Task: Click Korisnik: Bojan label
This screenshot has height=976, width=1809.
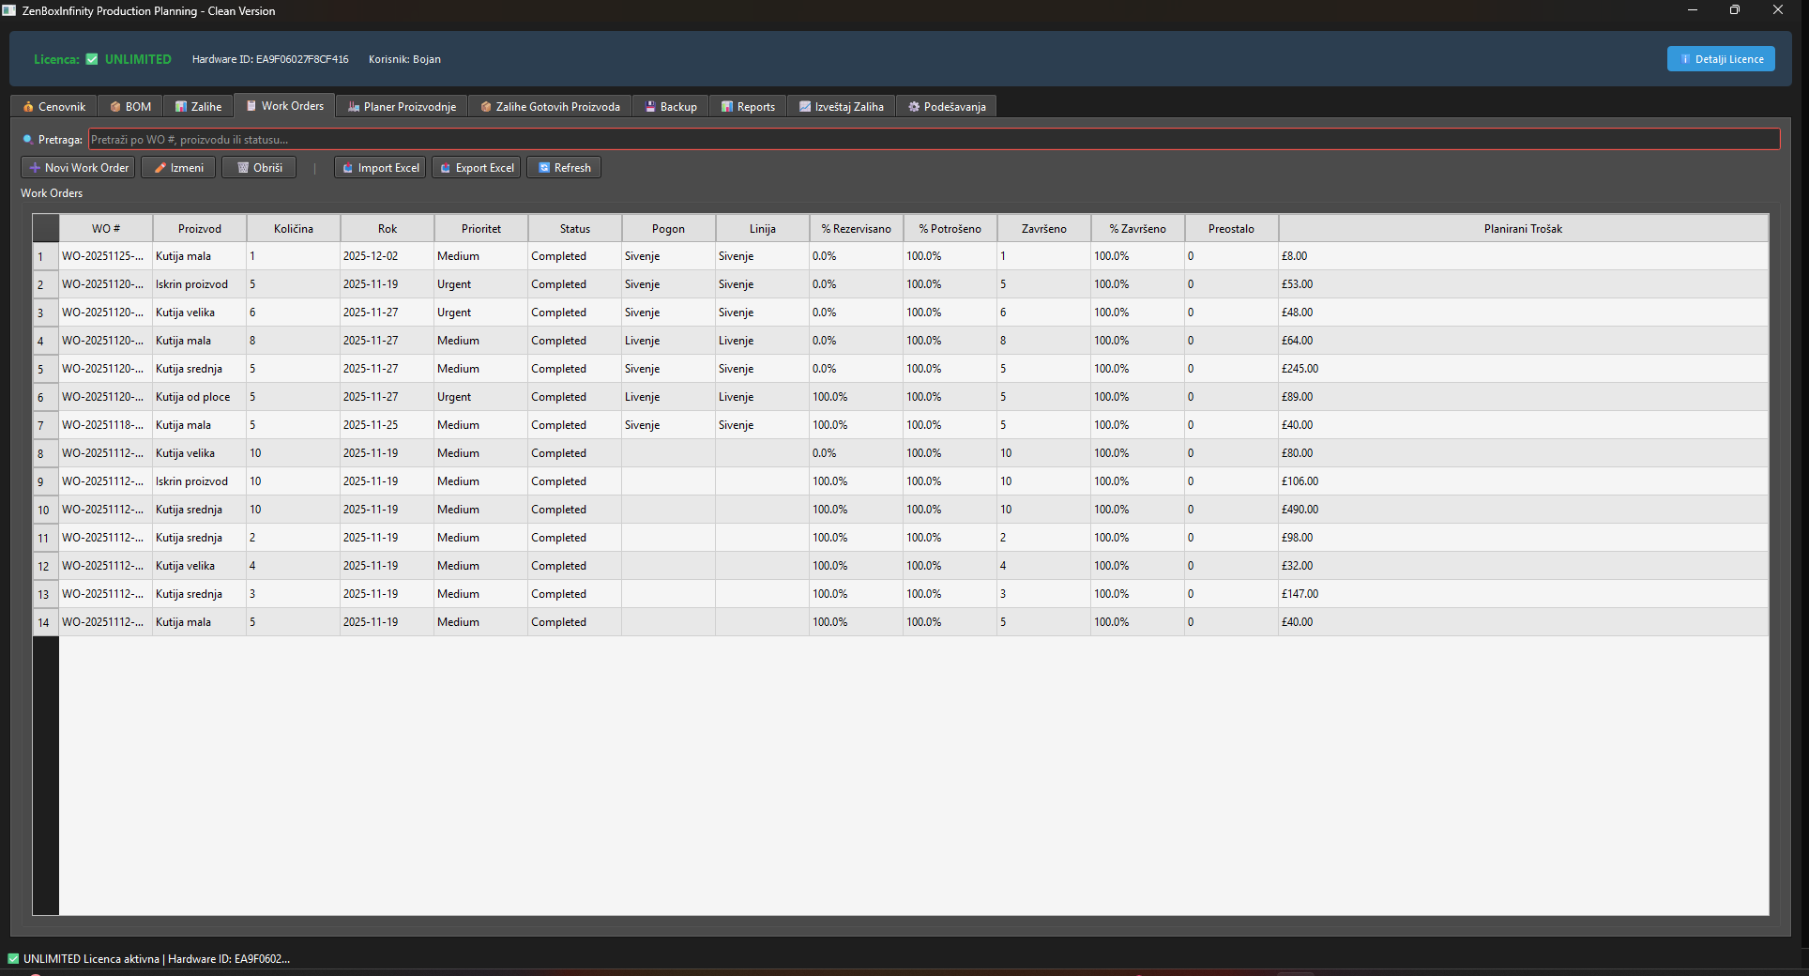Action: tap(404, 59)
